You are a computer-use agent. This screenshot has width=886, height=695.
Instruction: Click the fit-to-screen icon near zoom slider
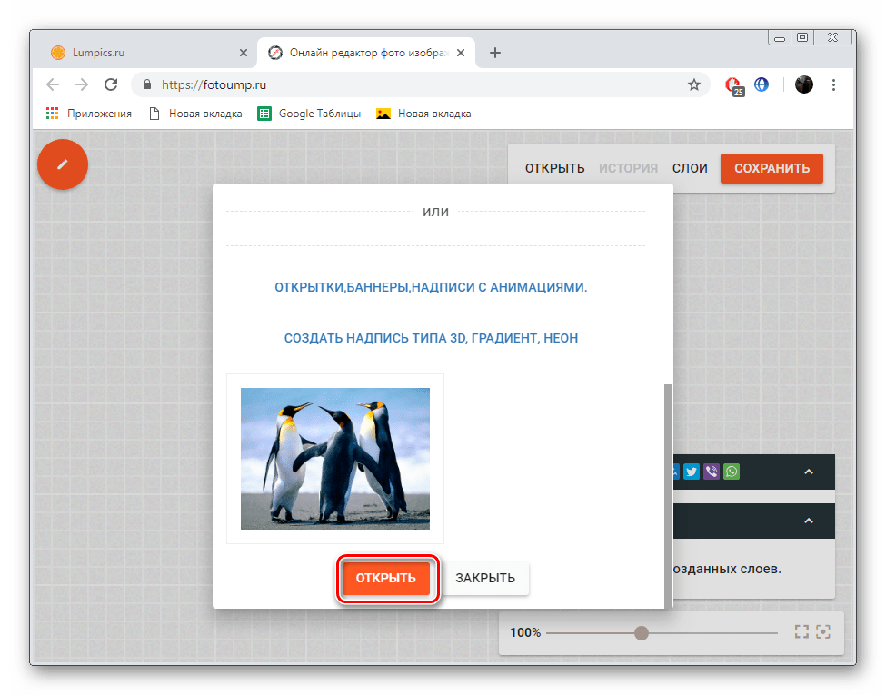[801, 632]
